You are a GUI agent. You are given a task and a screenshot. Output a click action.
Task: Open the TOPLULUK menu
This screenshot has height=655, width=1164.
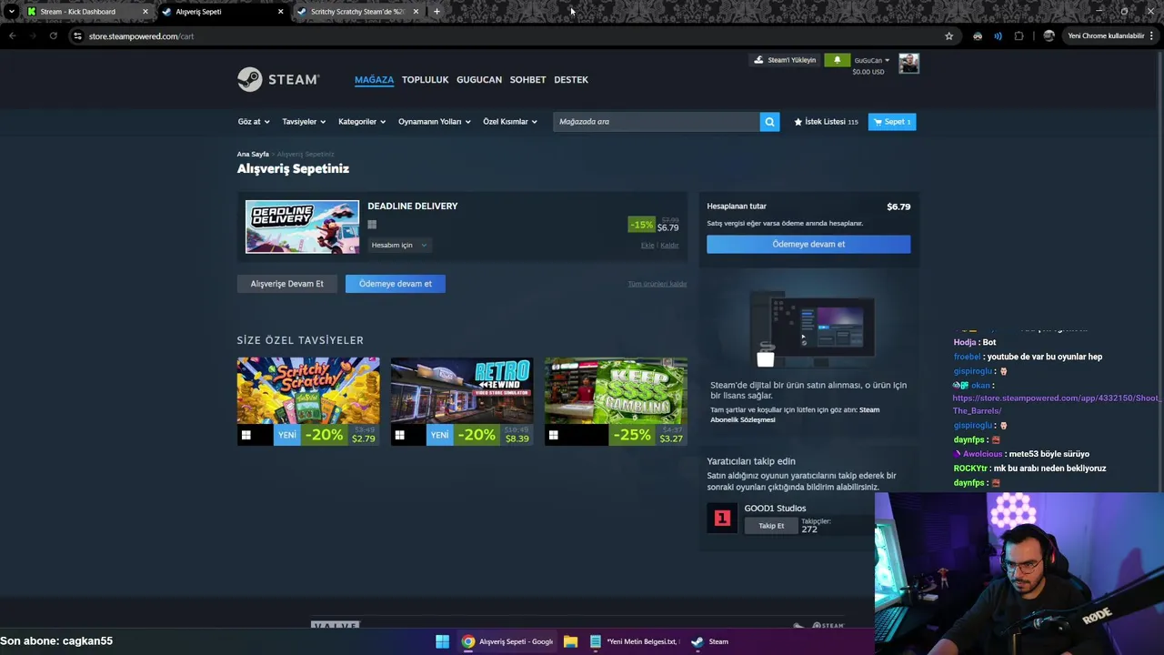425,79
